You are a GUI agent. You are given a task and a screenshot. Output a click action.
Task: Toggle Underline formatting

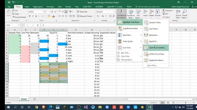[36, 16]
